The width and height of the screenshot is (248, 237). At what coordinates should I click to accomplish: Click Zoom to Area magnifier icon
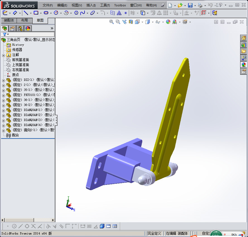[118, 22]
